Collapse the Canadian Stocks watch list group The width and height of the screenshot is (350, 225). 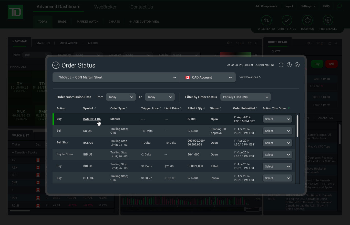point(25,152)
